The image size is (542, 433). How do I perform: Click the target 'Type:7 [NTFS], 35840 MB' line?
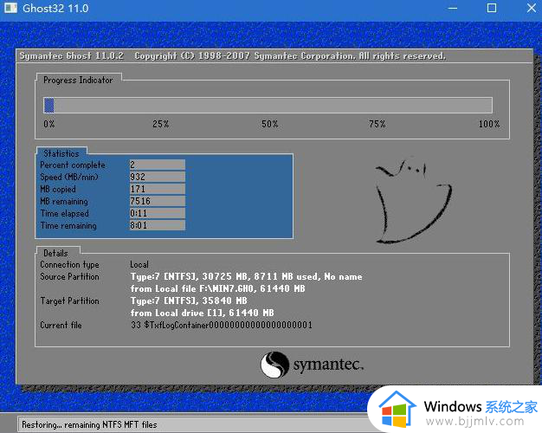189,301
